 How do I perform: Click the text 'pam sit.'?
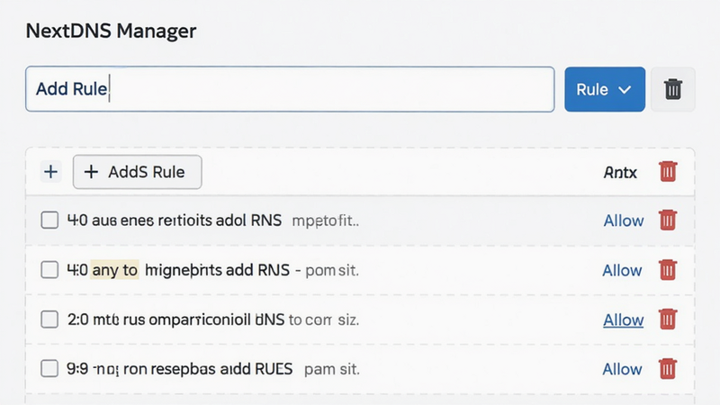[331, 369]
